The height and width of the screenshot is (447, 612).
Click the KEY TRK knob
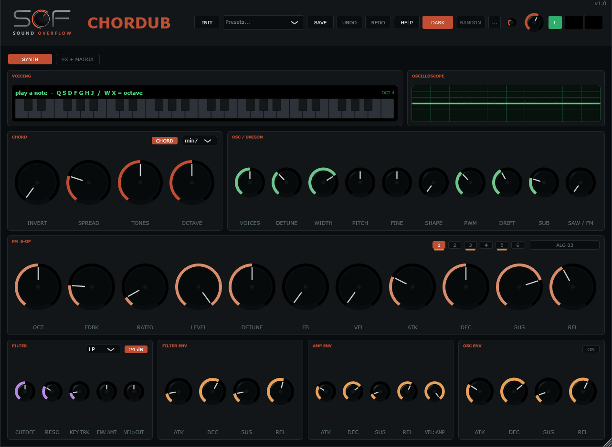(x=79, y=391)
